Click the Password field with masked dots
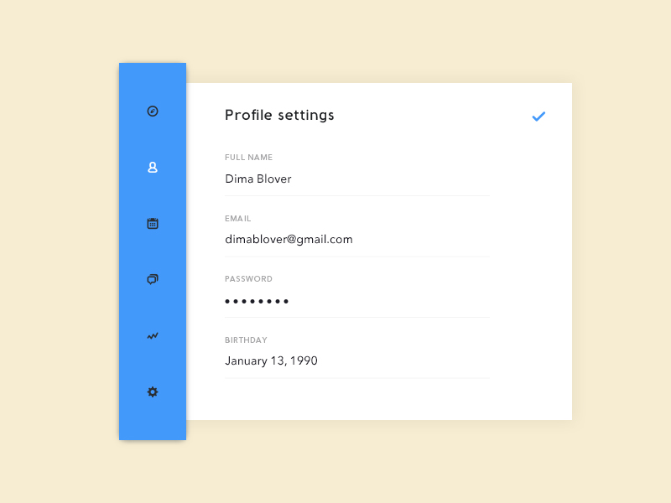This screenshot has width=671, height=503. click(x=356, y=301)
